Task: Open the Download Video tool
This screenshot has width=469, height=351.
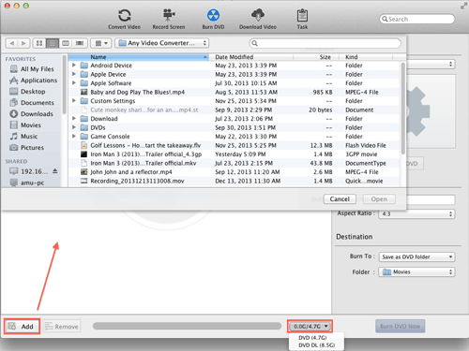Action: 258,19
